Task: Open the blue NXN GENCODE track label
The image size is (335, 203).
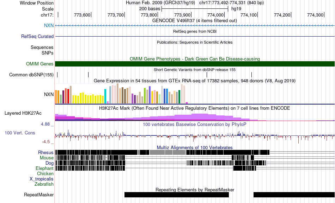Action: (x=49, y=25)
